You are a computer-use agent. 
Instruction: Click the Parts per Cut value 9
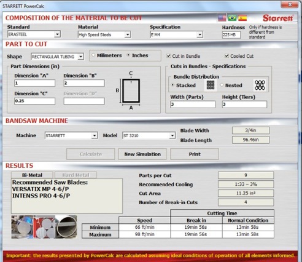[x=246, y=175]
